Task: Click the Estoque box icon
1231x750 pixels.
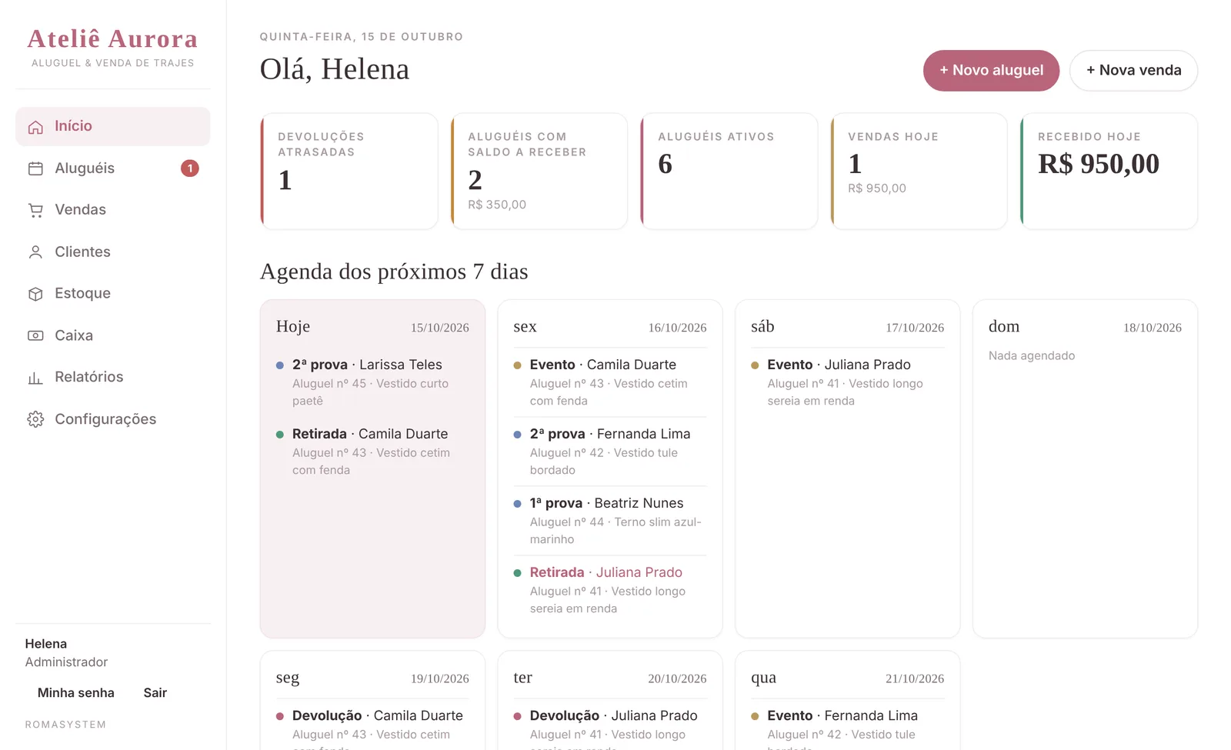Action: 35,294
